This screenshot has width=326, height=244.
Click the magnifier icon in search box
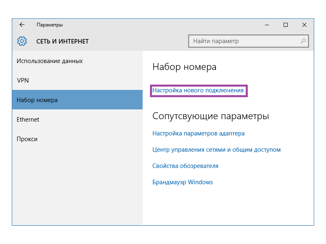point(303,41)
